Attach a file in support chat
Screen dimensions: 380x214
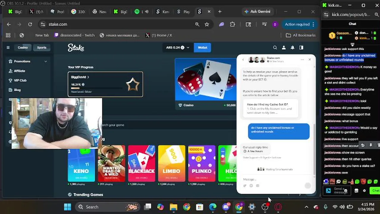coord(245,186)
